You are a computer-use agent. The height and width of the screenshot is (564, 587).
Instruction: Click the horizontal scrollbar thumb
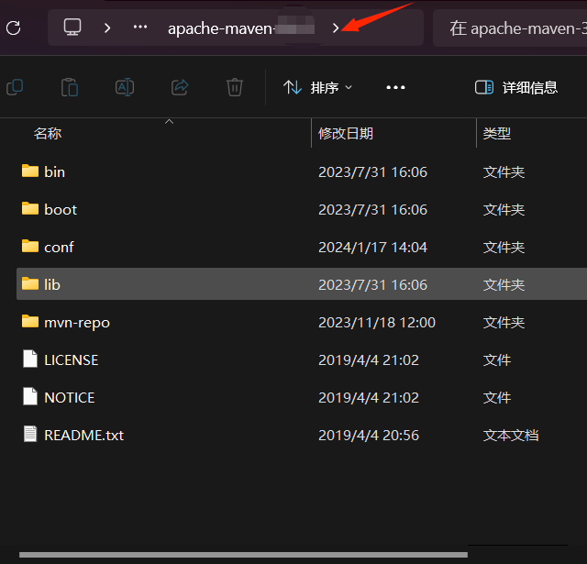pos(243,555)
